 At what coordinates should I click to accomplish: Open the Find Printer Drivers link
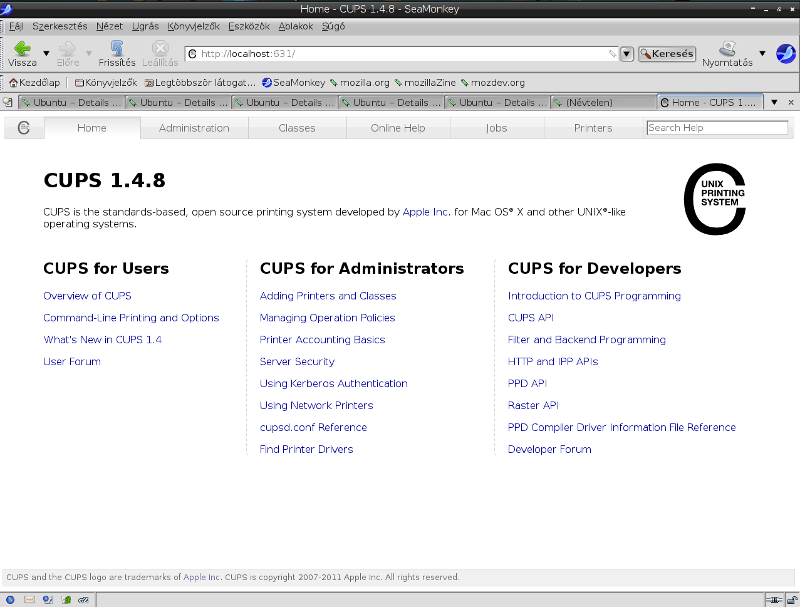click(x=306, y=449)
